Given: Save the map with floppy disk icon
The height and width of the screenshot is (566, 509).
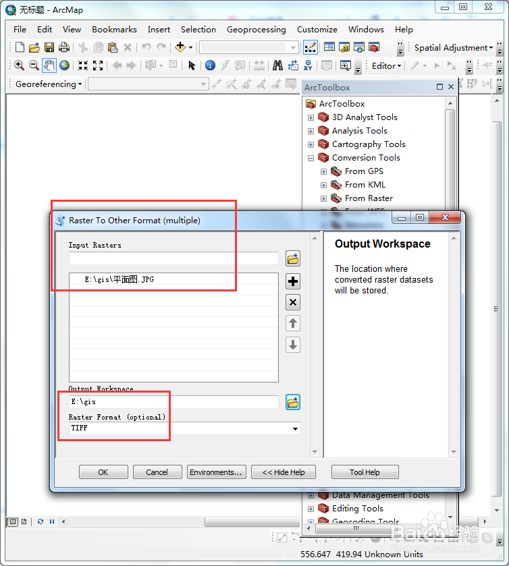Looking at the screenshot, I should [49, 47].
